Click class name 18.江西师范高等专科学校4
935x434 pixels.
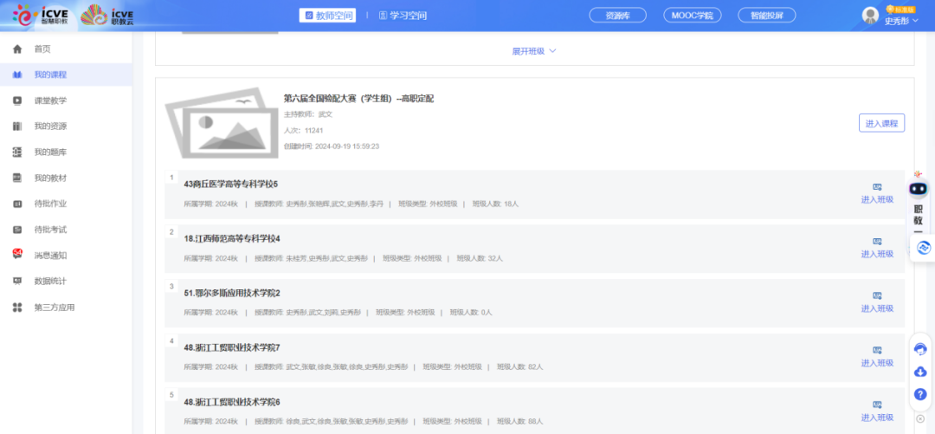[232, 239]
